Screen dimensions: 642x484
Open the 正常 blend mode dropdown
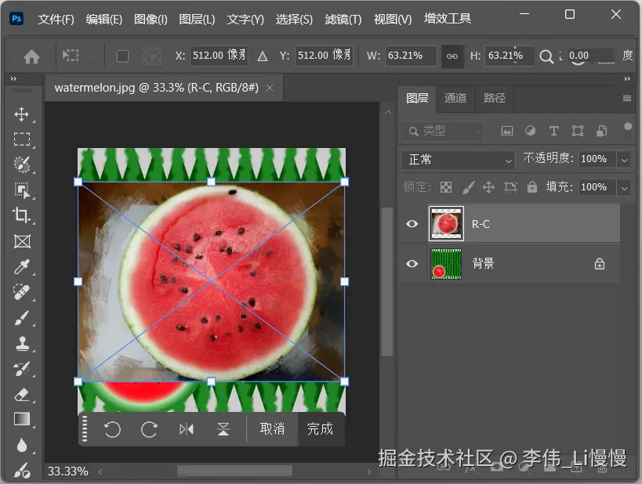457,160
